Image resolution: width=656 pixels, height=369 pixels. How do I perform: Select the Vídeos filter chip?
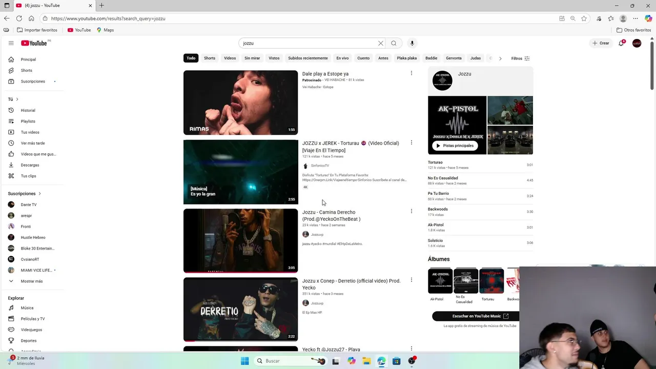230,58
